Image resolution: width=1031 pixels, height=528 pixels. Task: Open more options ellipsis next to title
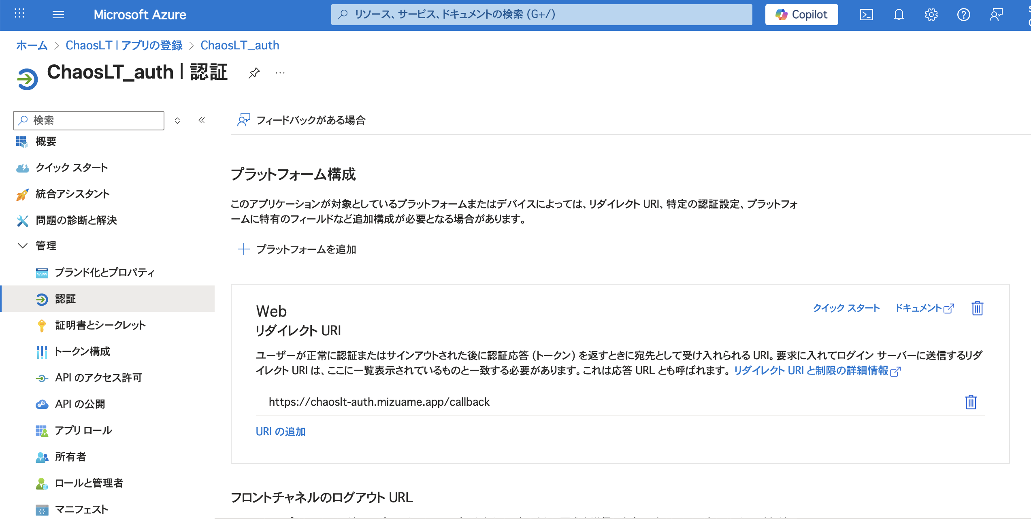click(280, 73)
